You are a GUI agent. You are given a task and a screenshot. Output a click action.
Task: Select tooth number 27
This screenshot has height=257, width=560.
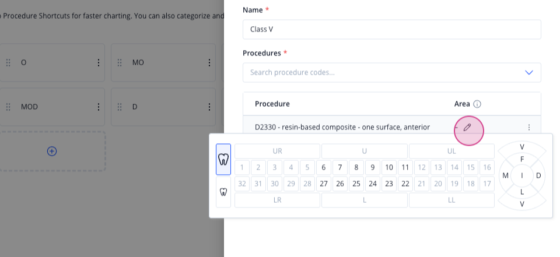click(x=324, y=184)
